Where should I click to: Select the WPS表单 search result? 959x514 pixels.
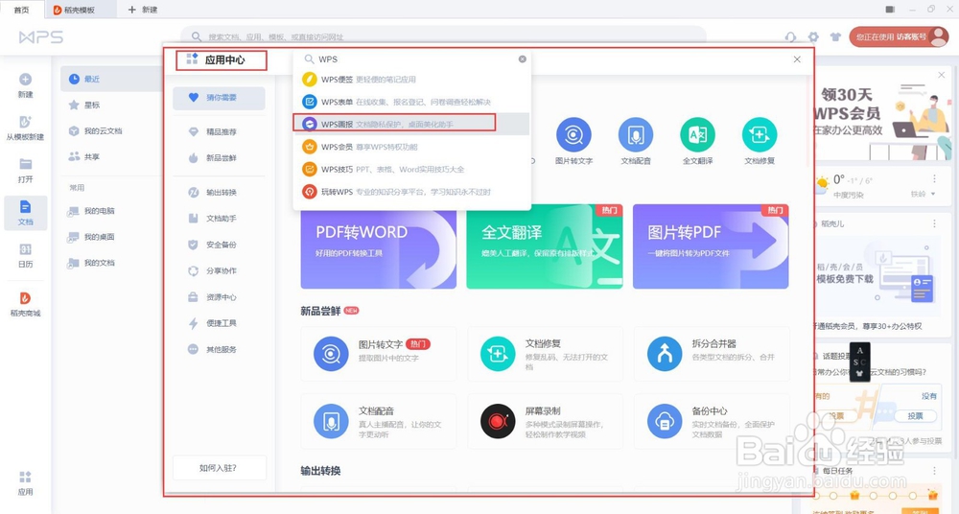pyautogui.click(x=411, y=102)
